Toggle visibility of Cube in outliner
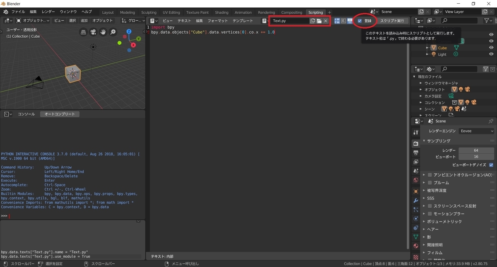 pos(491,48)
